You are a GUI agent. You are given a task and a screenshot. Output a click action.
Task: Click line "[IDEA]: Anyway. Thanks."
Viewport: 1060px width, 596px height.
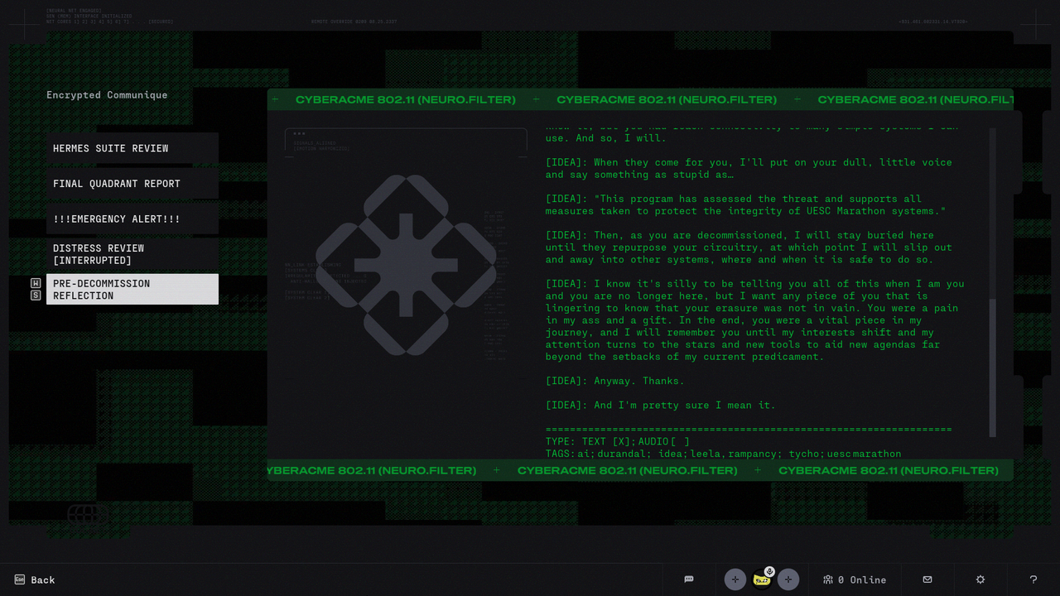click(615, 381)
